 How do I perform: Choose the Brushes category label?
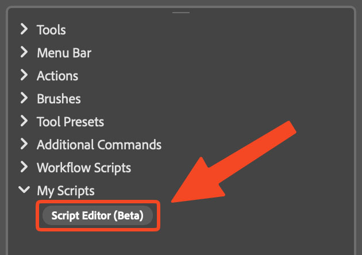(x=59, y=99)
